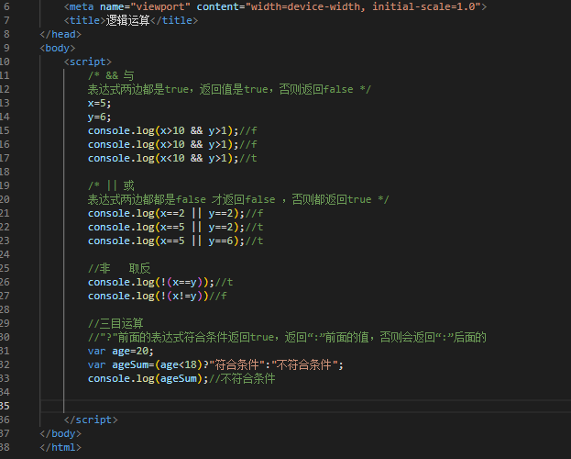Click line number 9 in the gutter
The width and height of the screenshot is (571, 459).
click(6, 48)
